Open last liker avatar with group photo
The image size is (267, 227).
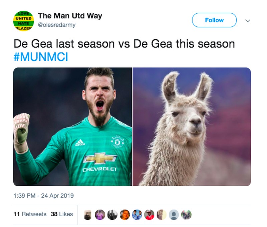click(186, 215)
